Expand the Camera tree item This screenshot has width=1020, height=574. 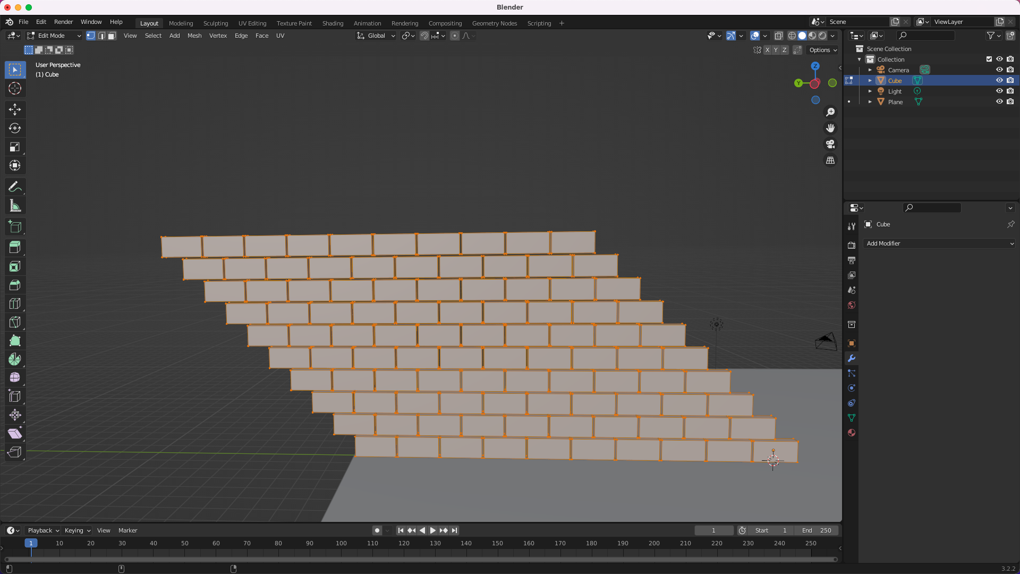(870, 70)
